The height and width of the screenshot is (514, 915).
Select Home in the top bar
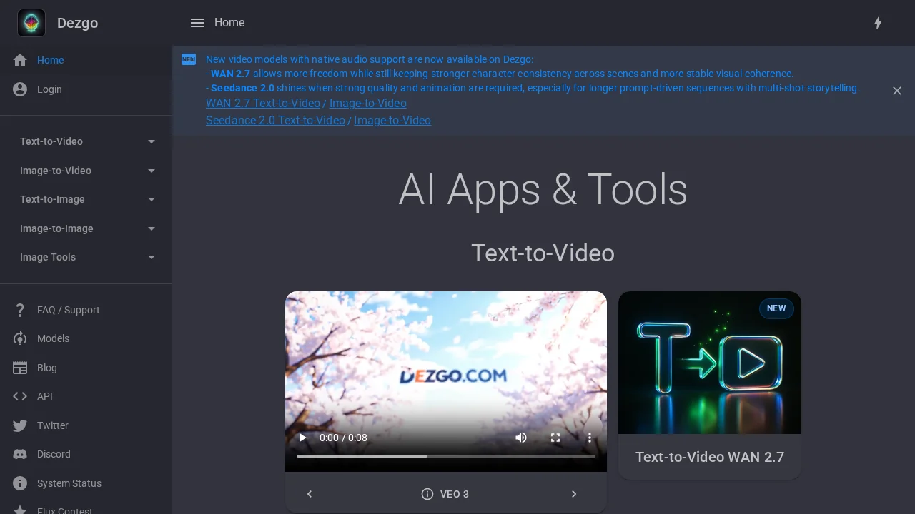click(x=229, y=22)
